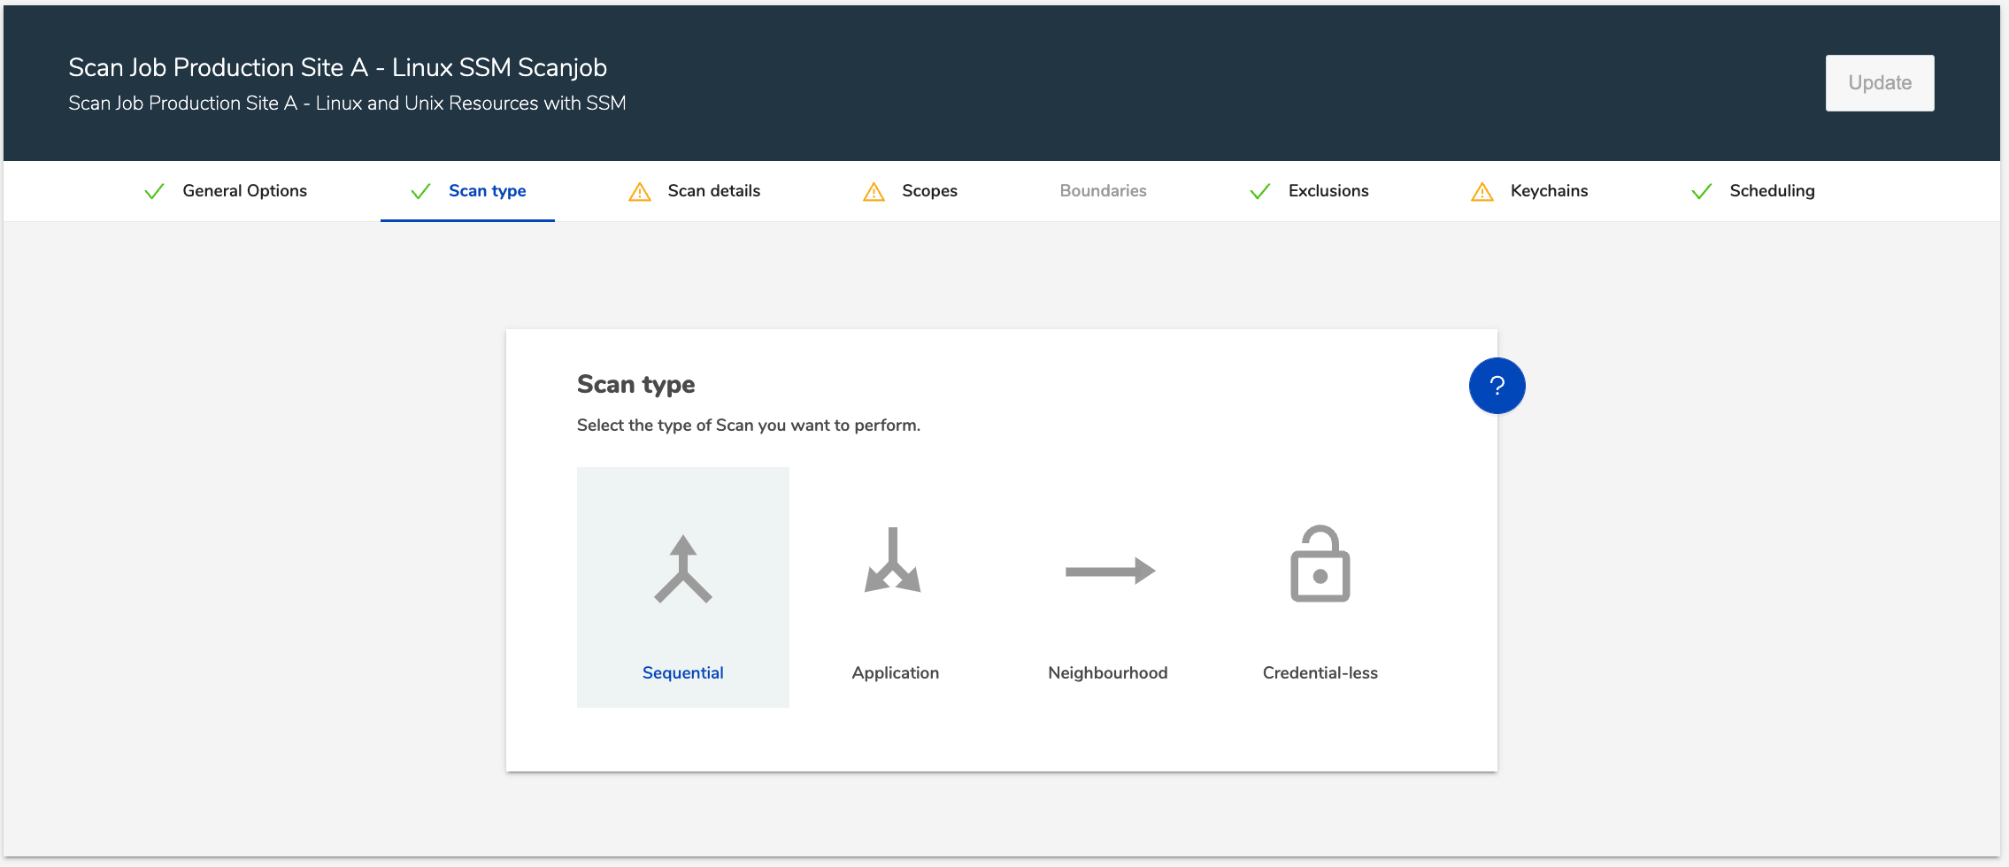This screenshot has height=867, width=2009.
Task: Choose the Neighbourhood right-arrow icon
Action: pos(1110,572)
